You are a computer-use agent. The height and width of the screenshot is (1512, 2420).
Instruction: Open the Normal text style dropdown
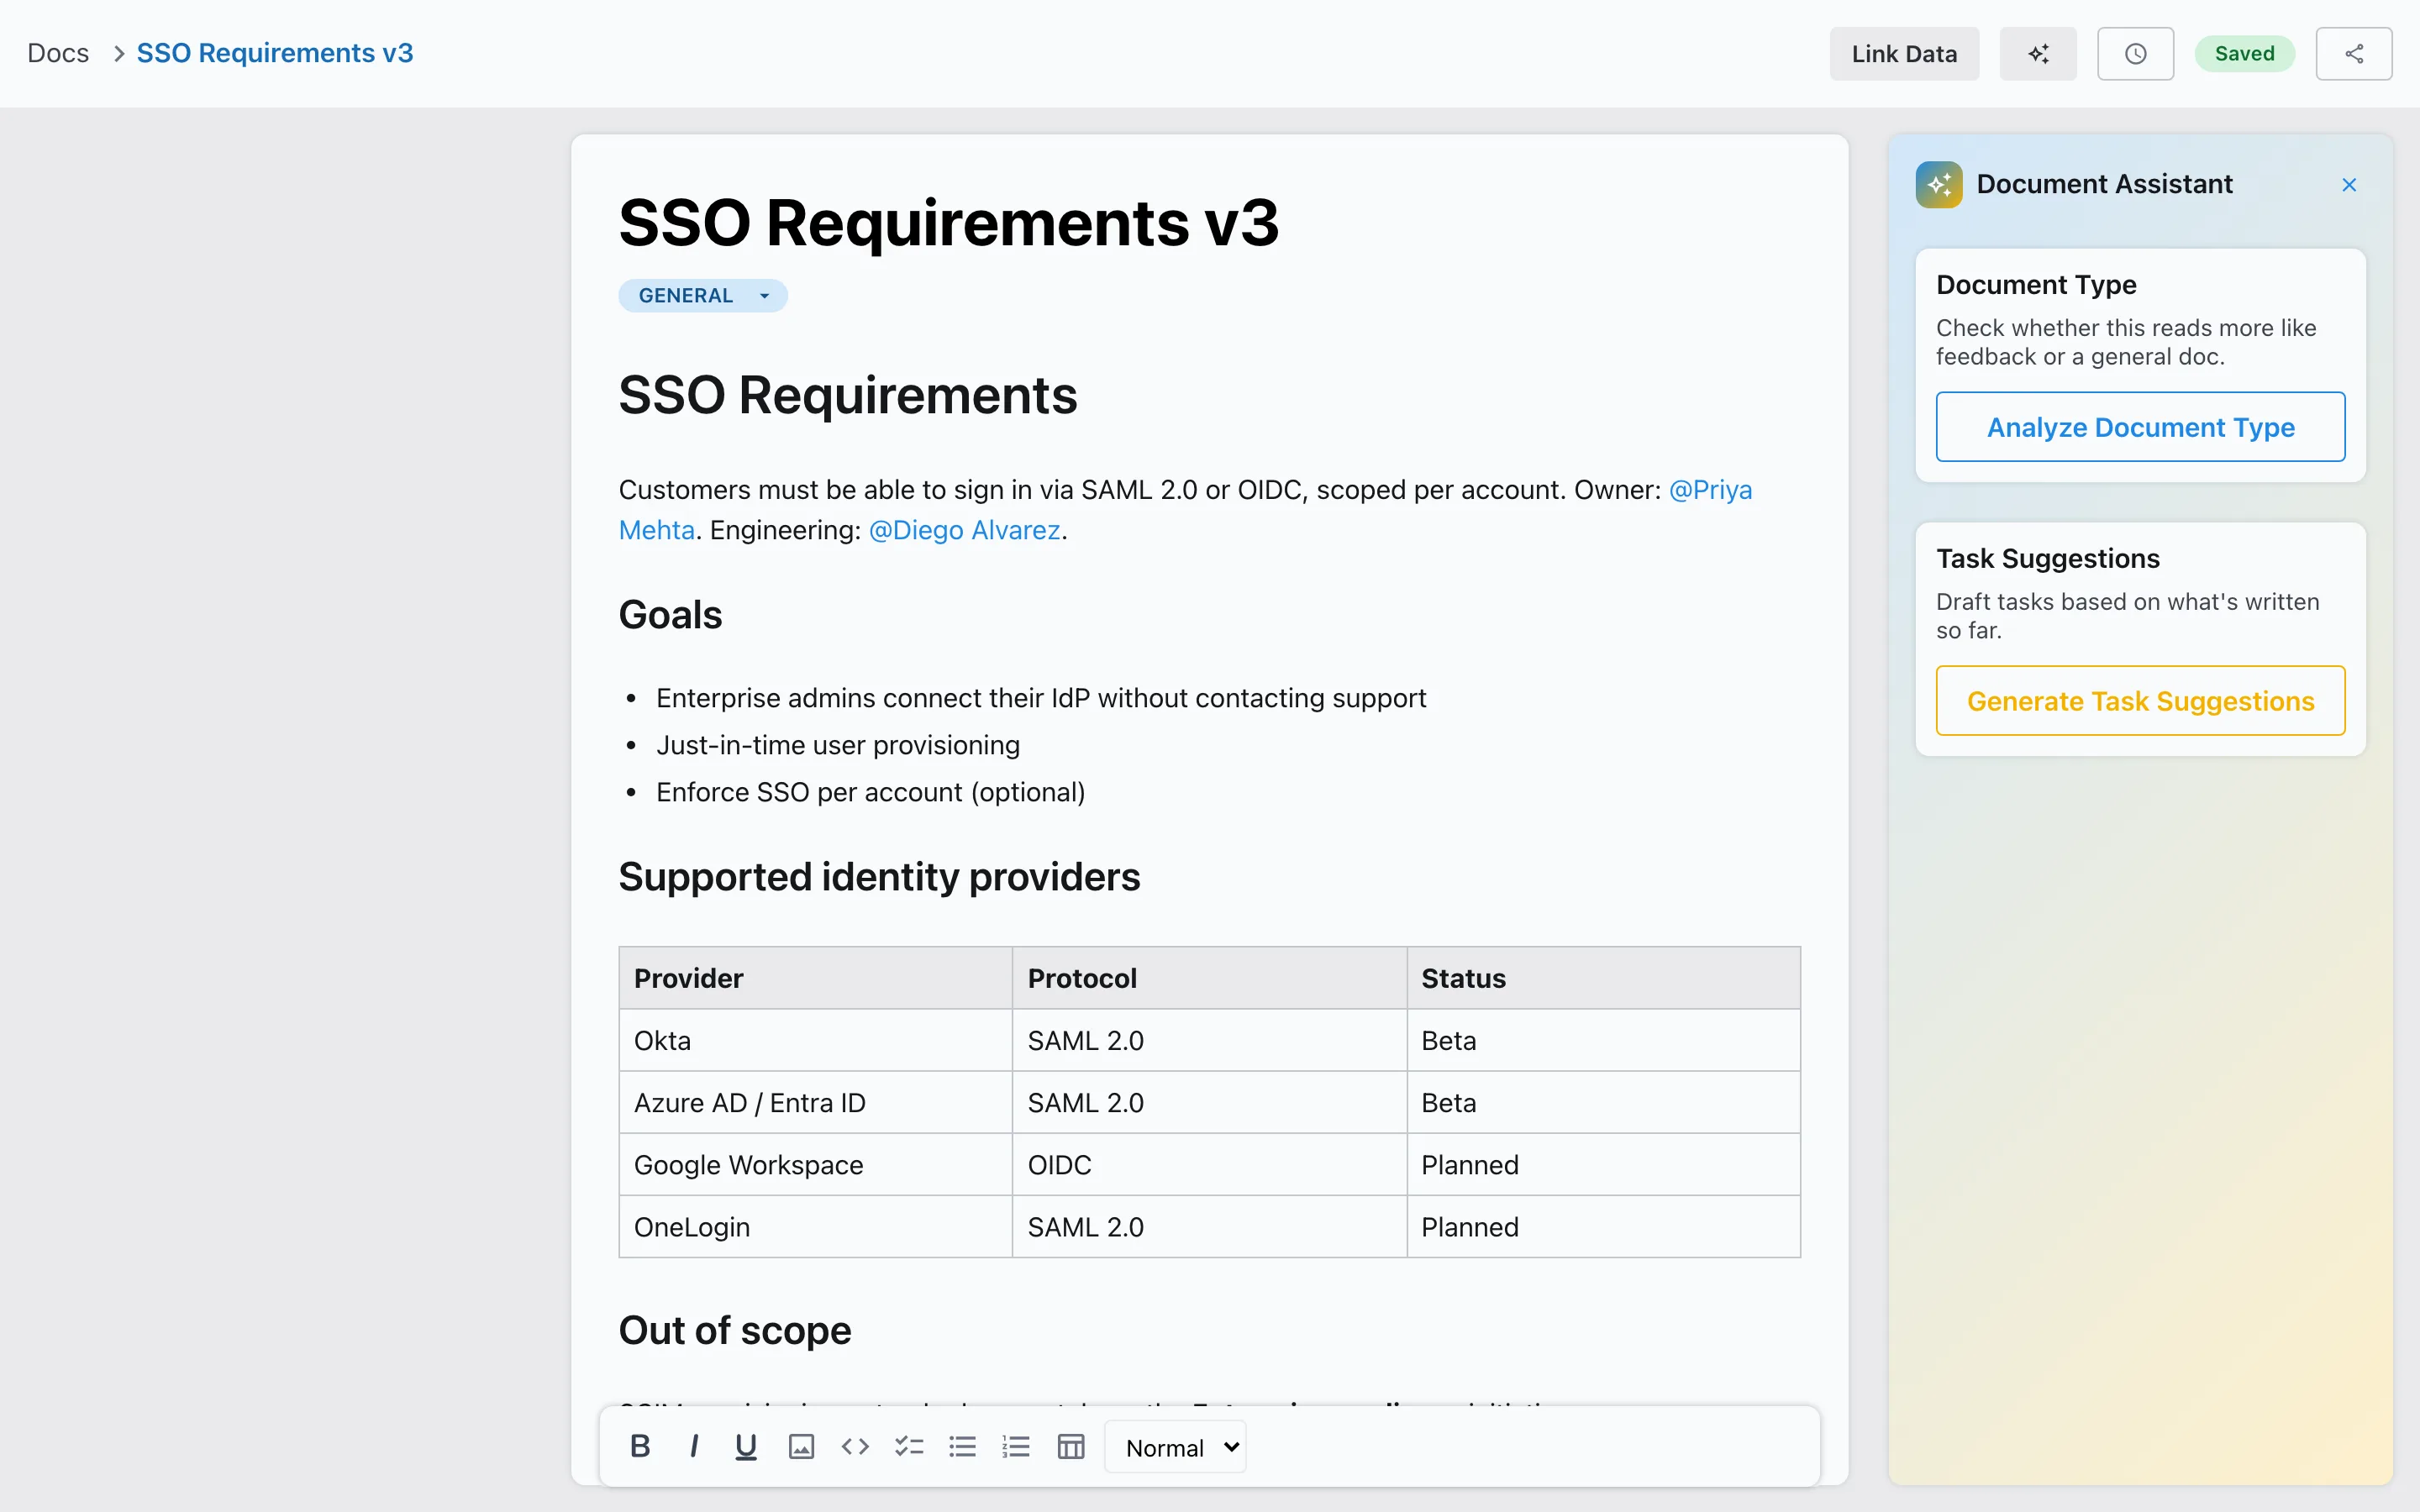1176,1447
